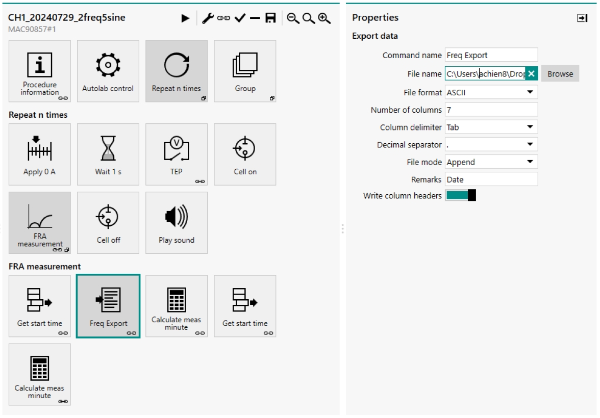Viewport: 600px width, 418px height.
Task: Save procedure with floppy disk icon
Action: pos(270,18)
